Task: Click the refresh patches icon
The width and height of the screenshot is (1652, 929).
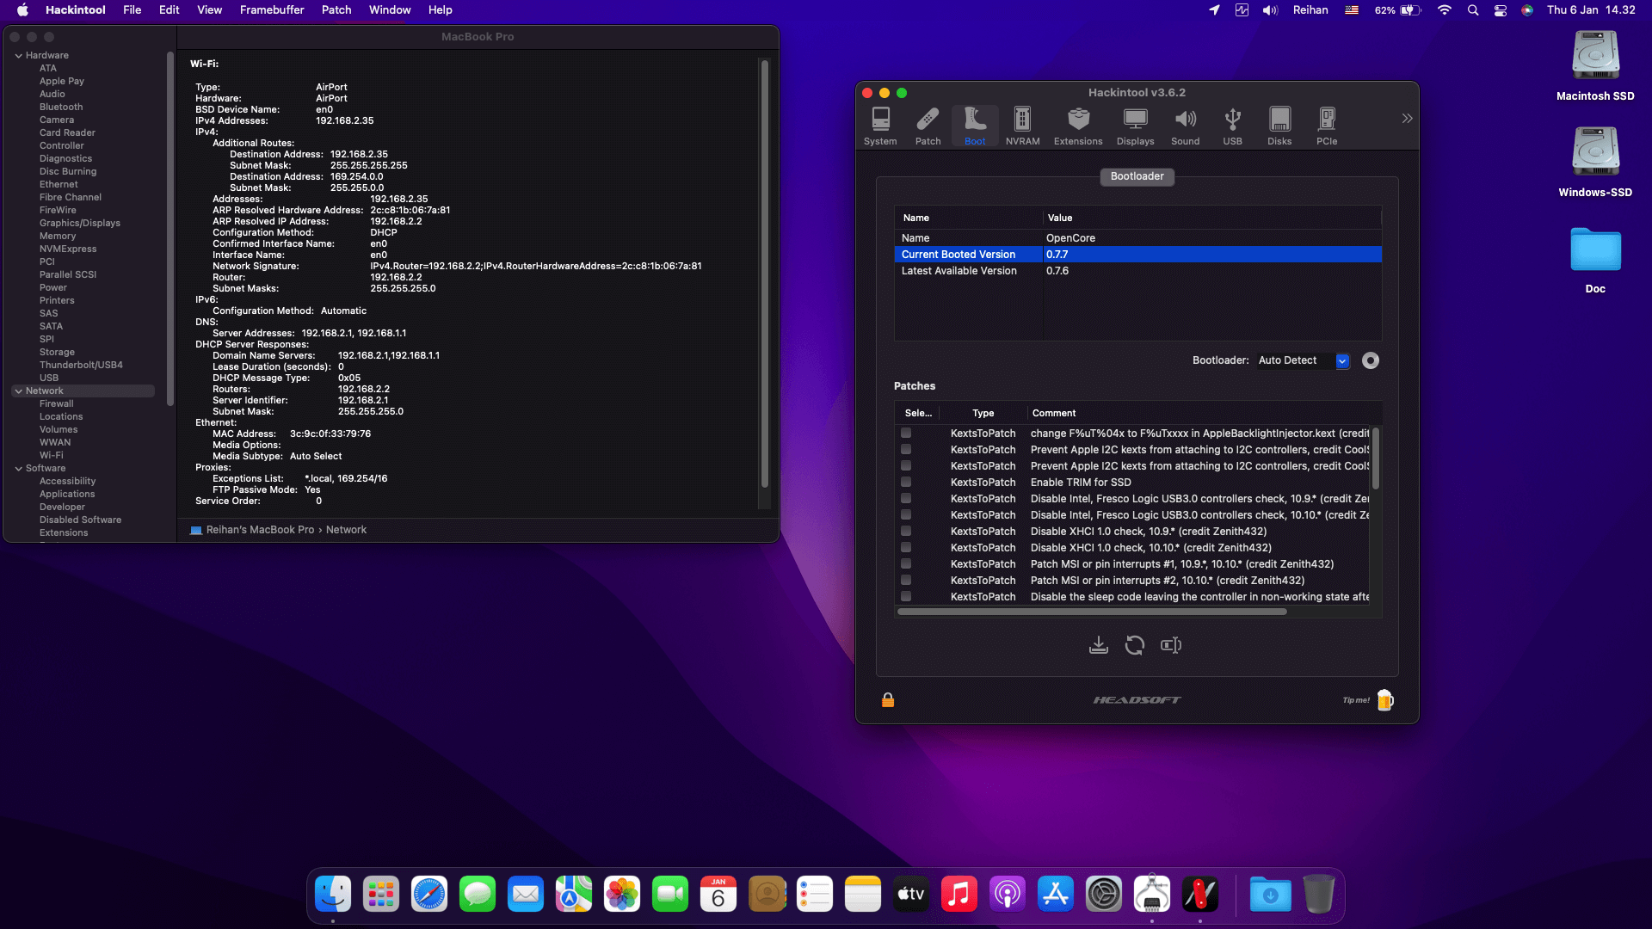Action: pos(1135,645)
